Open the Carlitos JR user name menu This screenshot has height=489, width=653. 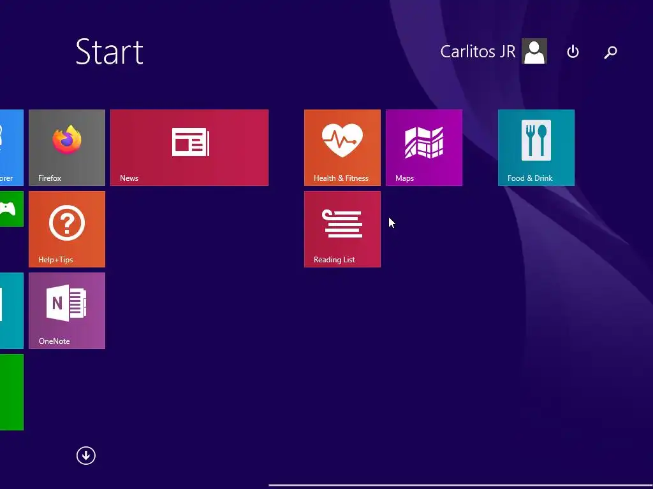pos(478,52)
